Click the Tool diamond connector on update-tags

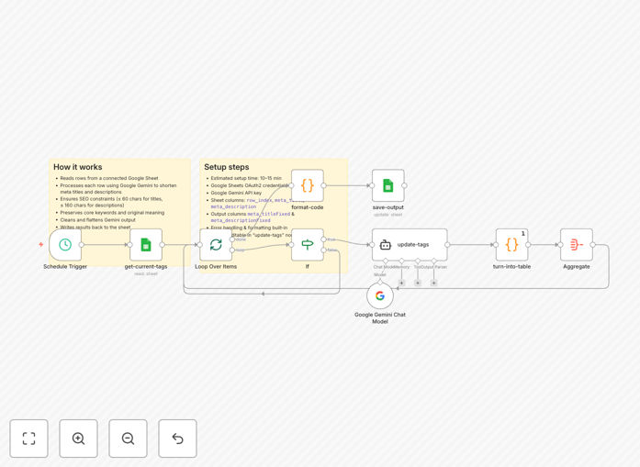[x=418, y=261]
